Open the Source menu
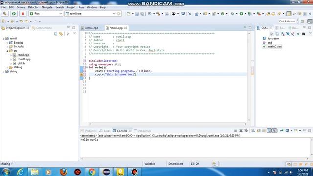The height and width of the screenshot is (176, 313). tap(21, 7)
